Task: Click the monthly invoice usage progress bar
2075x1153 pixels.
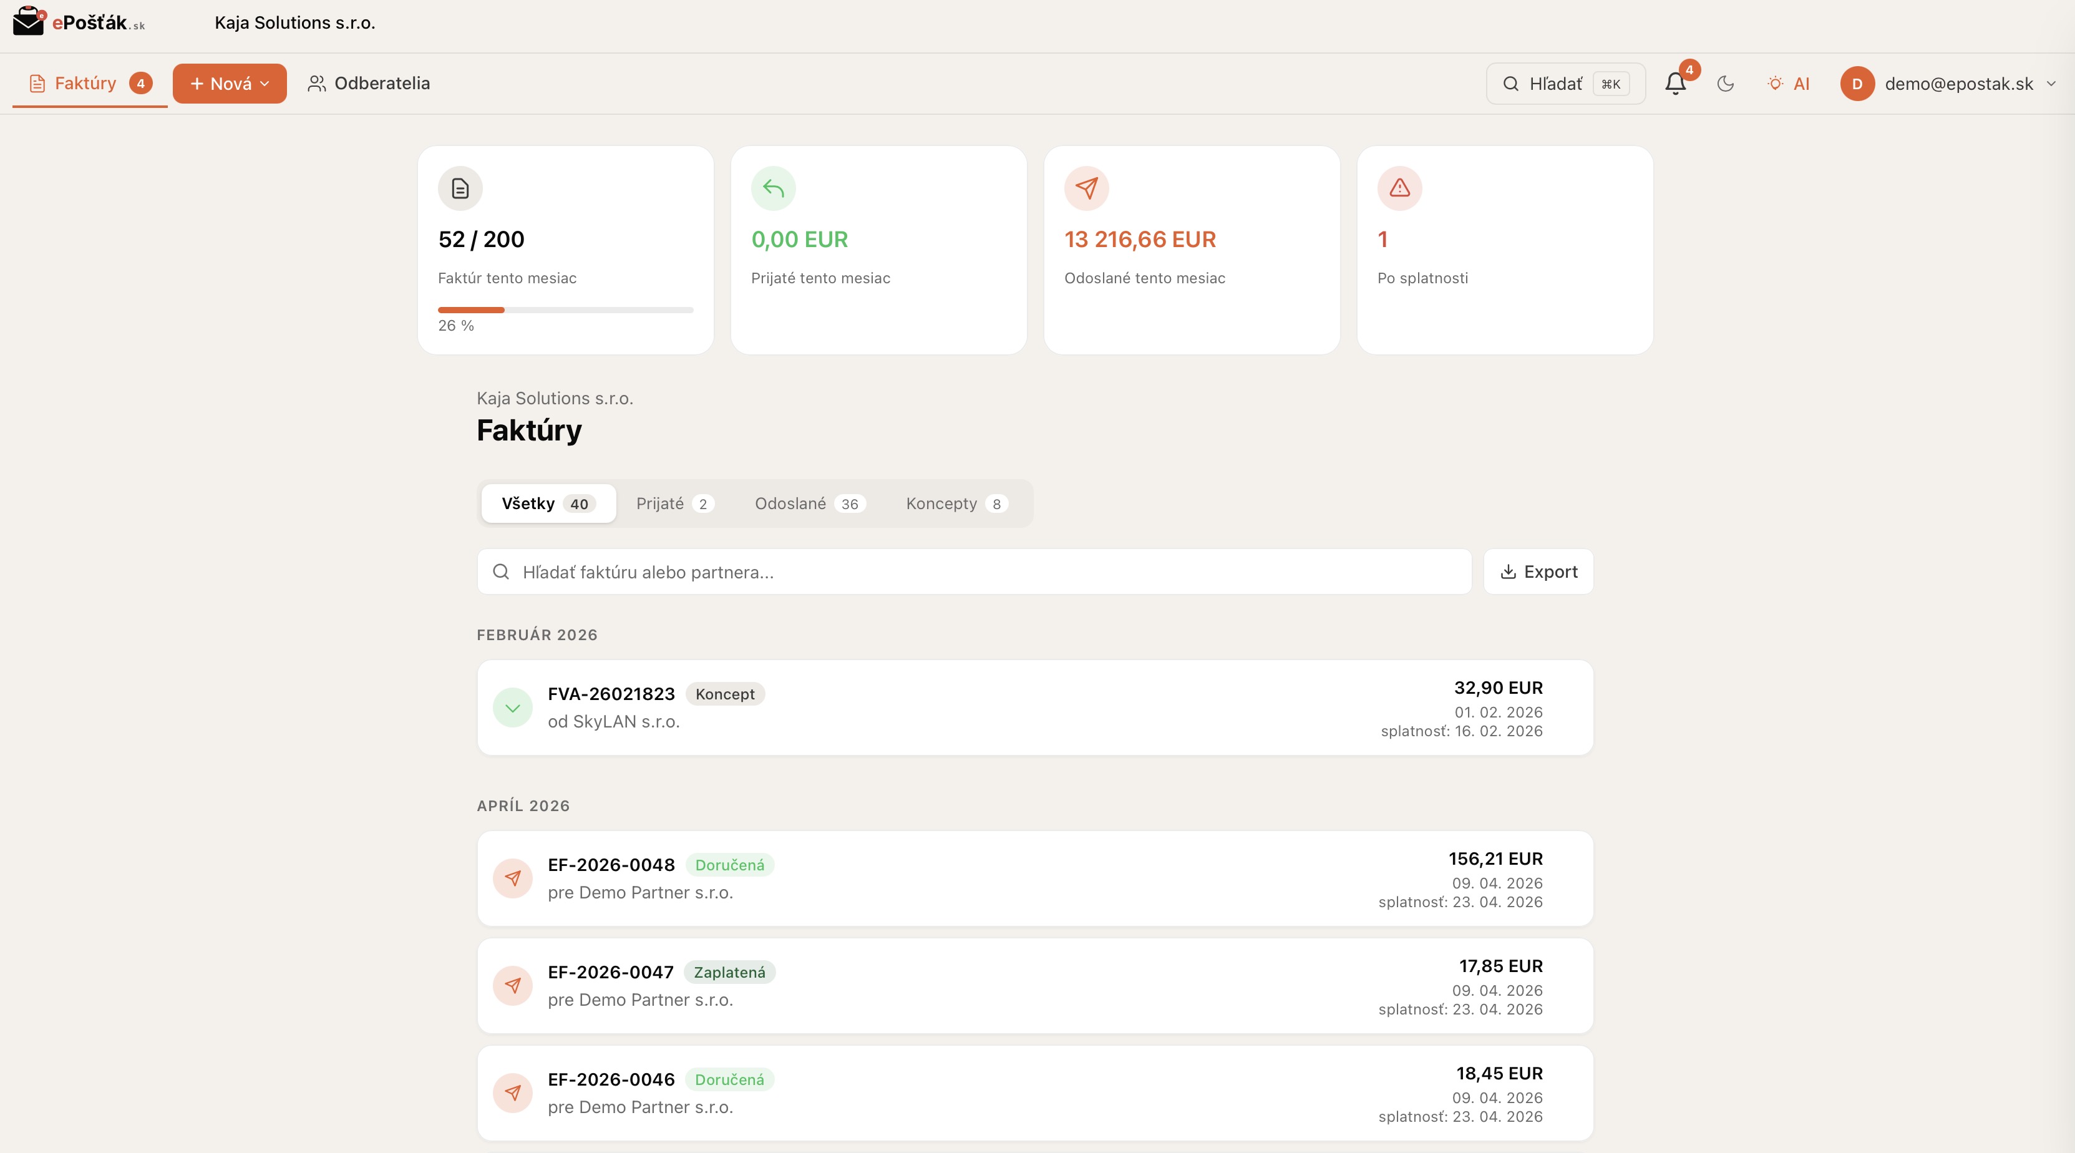Action: pos(565,309)
